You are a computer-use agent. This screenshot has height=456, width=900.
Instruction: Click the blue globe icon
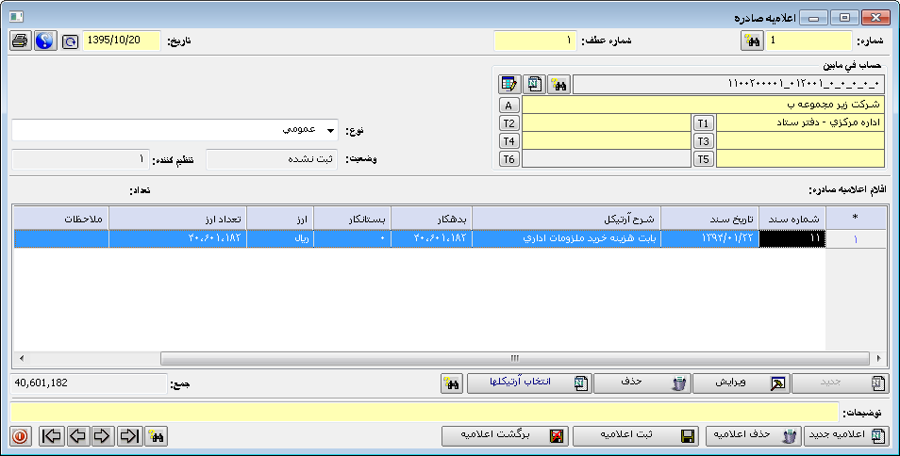[44, 41]
